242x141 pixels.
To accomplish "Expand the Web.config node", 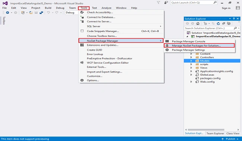I will [x=191, y=82].
